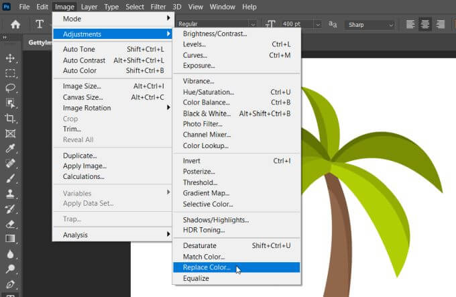Select the Brush tool
The image size is (456, 297).
coord(10,178)
